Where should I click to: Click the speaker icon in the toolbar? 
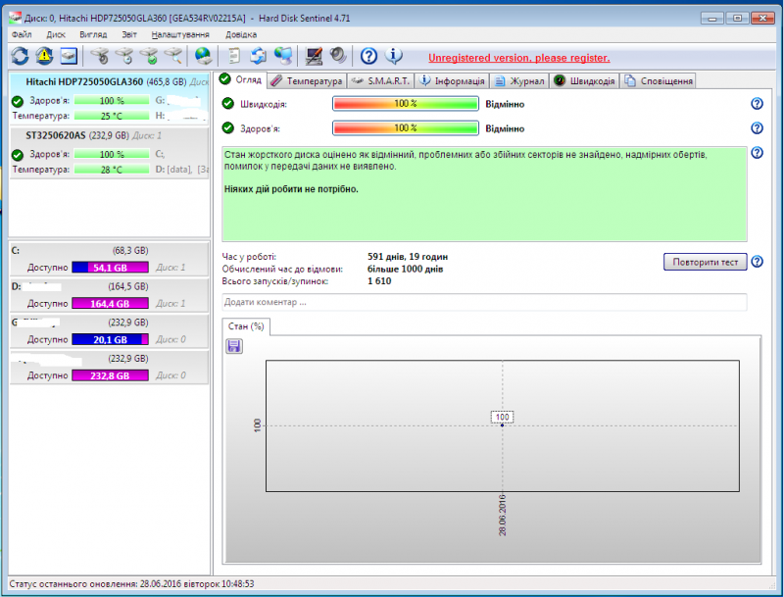337,56
